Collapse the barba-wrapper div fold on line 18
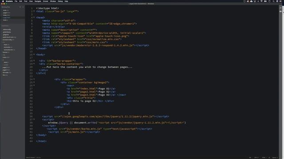 [x=34, y=61]
